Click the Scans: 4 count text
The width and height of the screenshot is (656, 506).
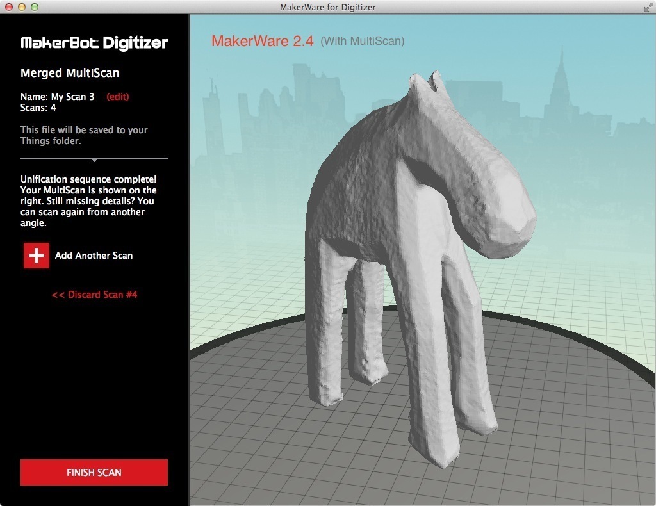38,108
